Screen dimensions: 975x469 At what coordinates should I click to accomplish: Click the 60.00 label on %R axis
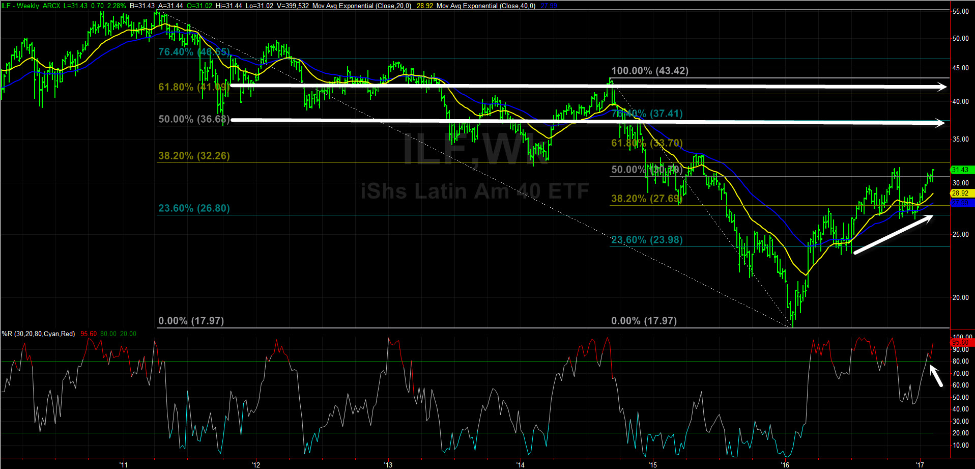961,385
